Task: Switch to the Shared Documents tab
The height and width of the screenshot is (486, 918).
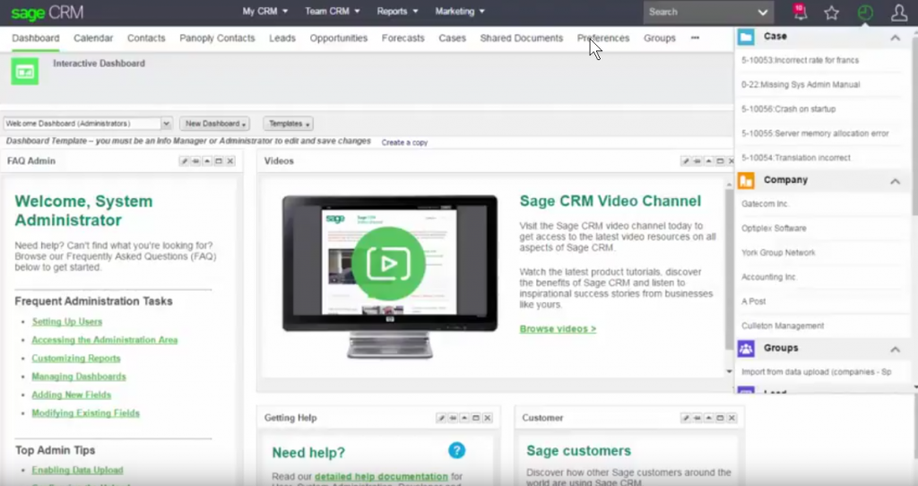Action: point(521,38)
